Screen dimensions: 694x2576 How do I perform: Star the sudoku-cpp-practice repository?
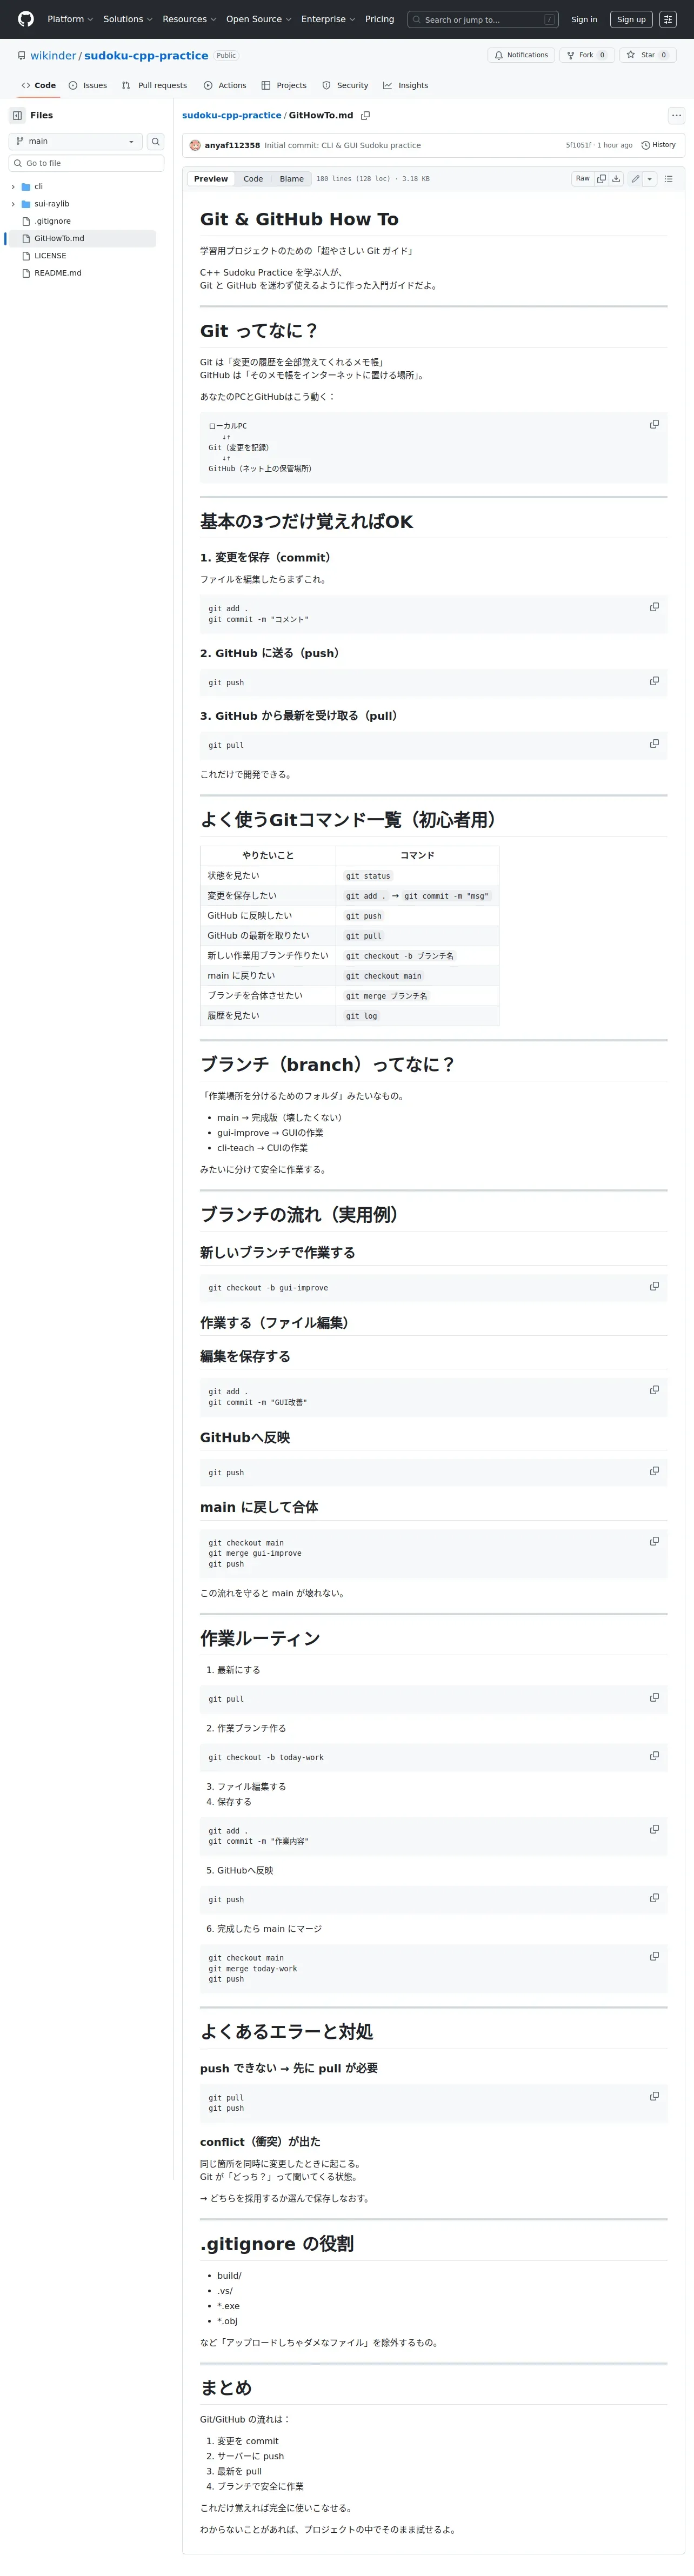(648, 55)
